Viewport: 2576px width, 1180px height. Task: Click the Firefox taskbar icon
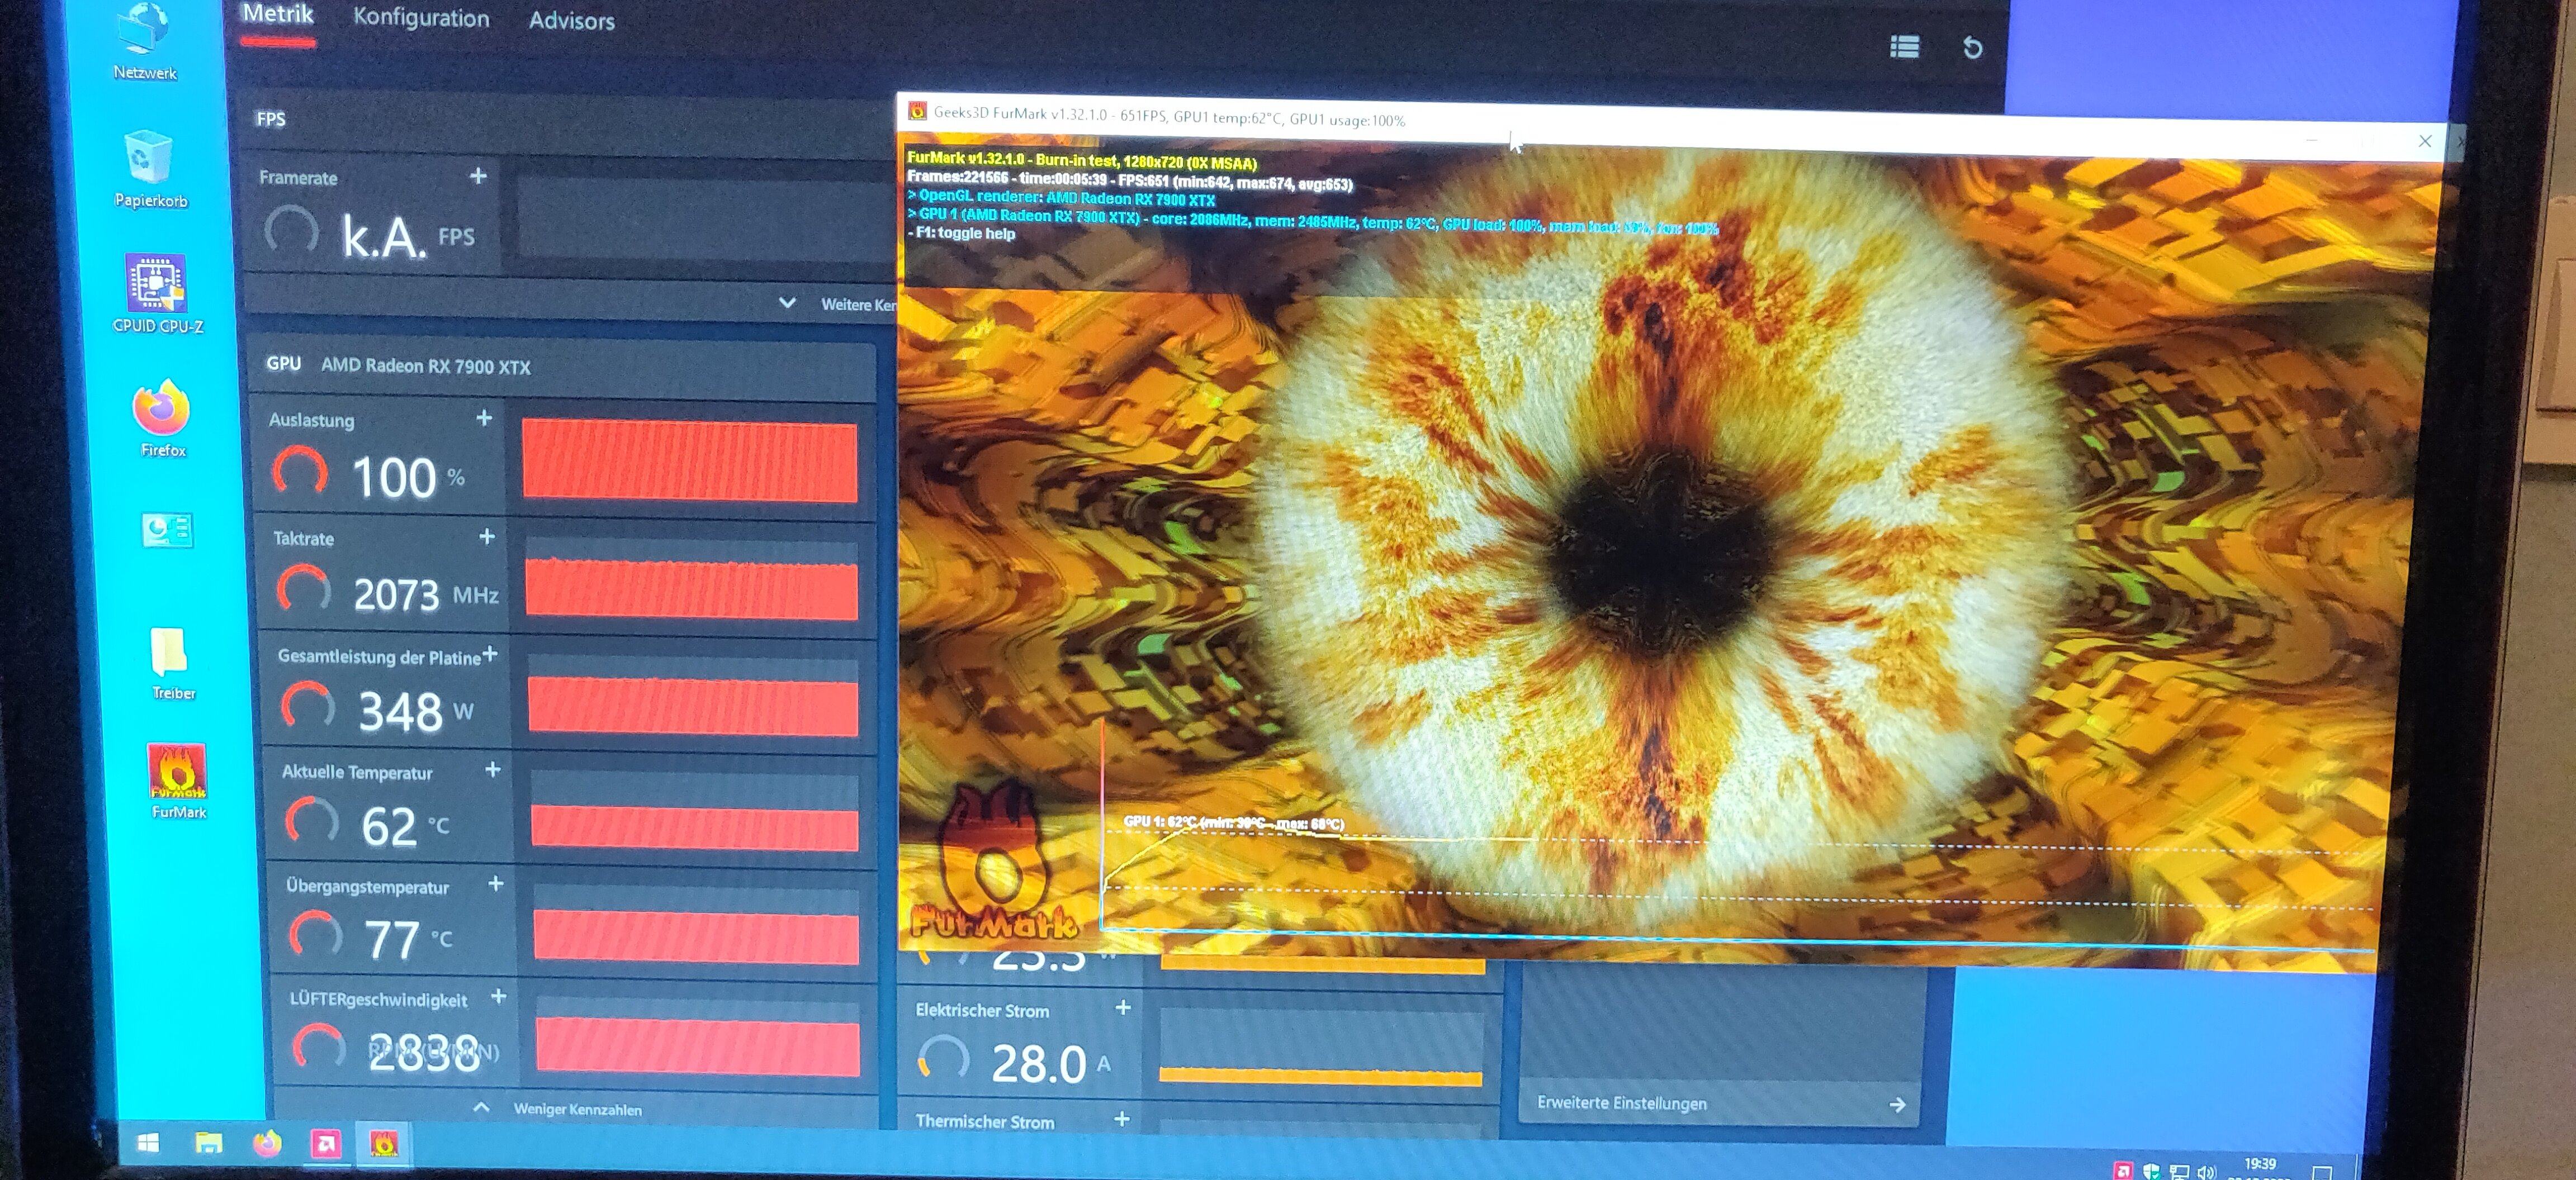(267, 1143)
